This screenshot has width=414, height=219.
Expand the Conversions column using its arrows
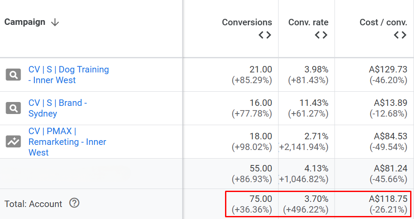[265, 35]
